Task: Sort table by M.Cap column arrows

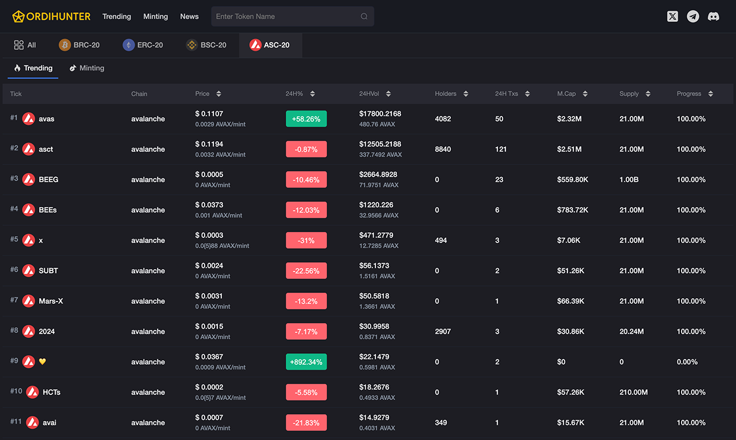Action: [585, 94]
